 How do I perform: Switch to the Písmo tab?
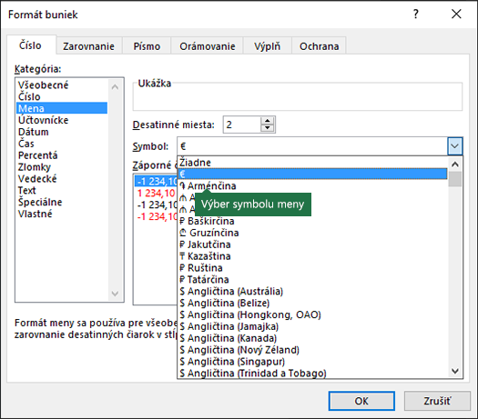[x=147, y=46]
